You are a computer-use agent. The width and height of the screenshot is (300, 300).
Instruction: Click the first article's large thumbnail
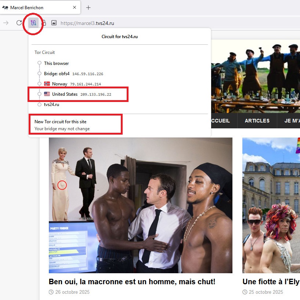[x=141, y=205]
